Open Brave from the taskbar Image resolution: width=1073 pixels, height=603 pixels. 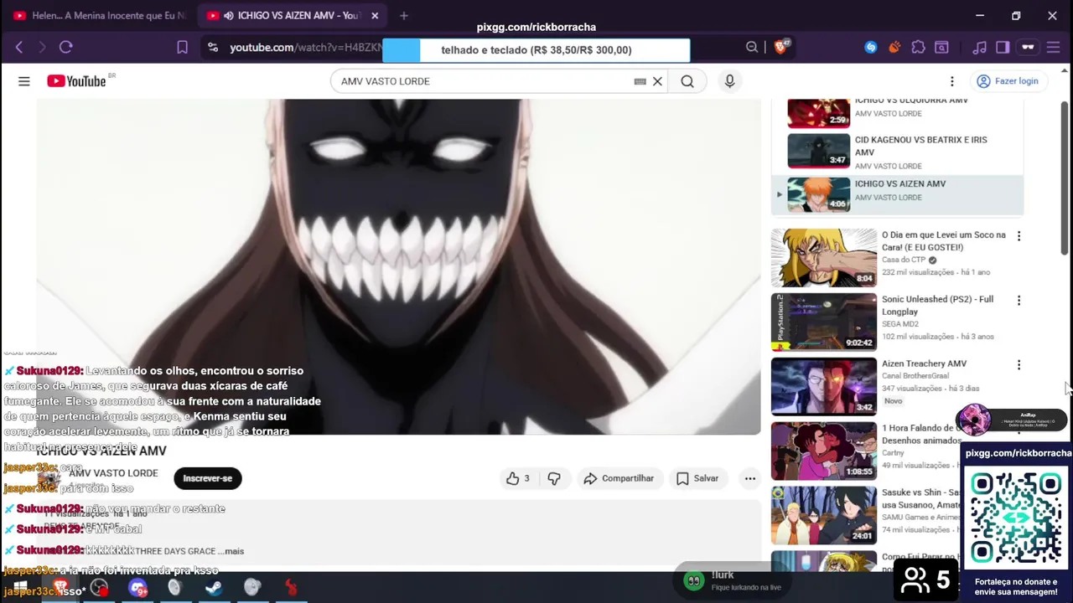point(60,587)
